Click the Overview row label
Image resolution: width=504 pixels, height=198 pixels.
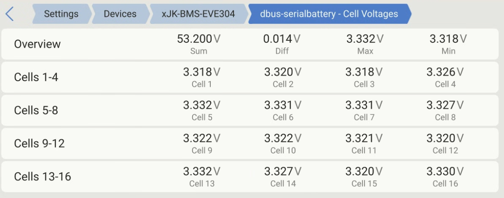coord(38,44)
